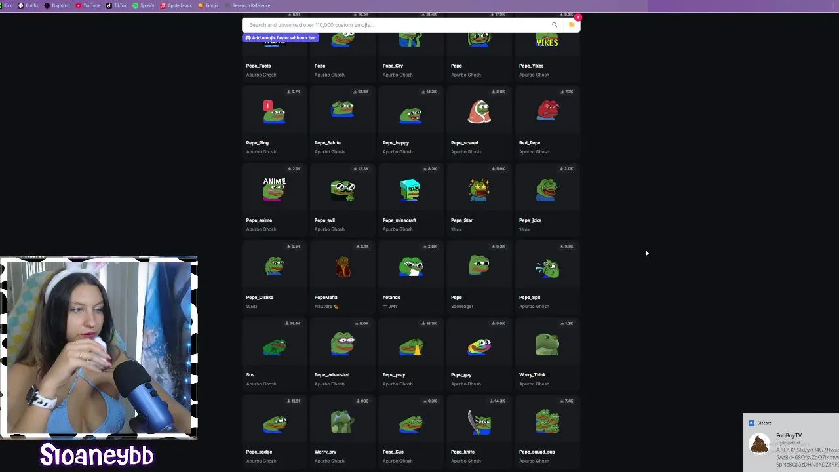Open the author BaoYeager link
Viewport: 839px width, 472px height.
click(462, 306)
